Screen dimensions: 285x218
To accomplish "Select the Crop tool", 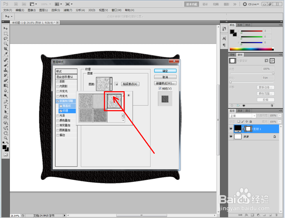I will click(6, 49).
